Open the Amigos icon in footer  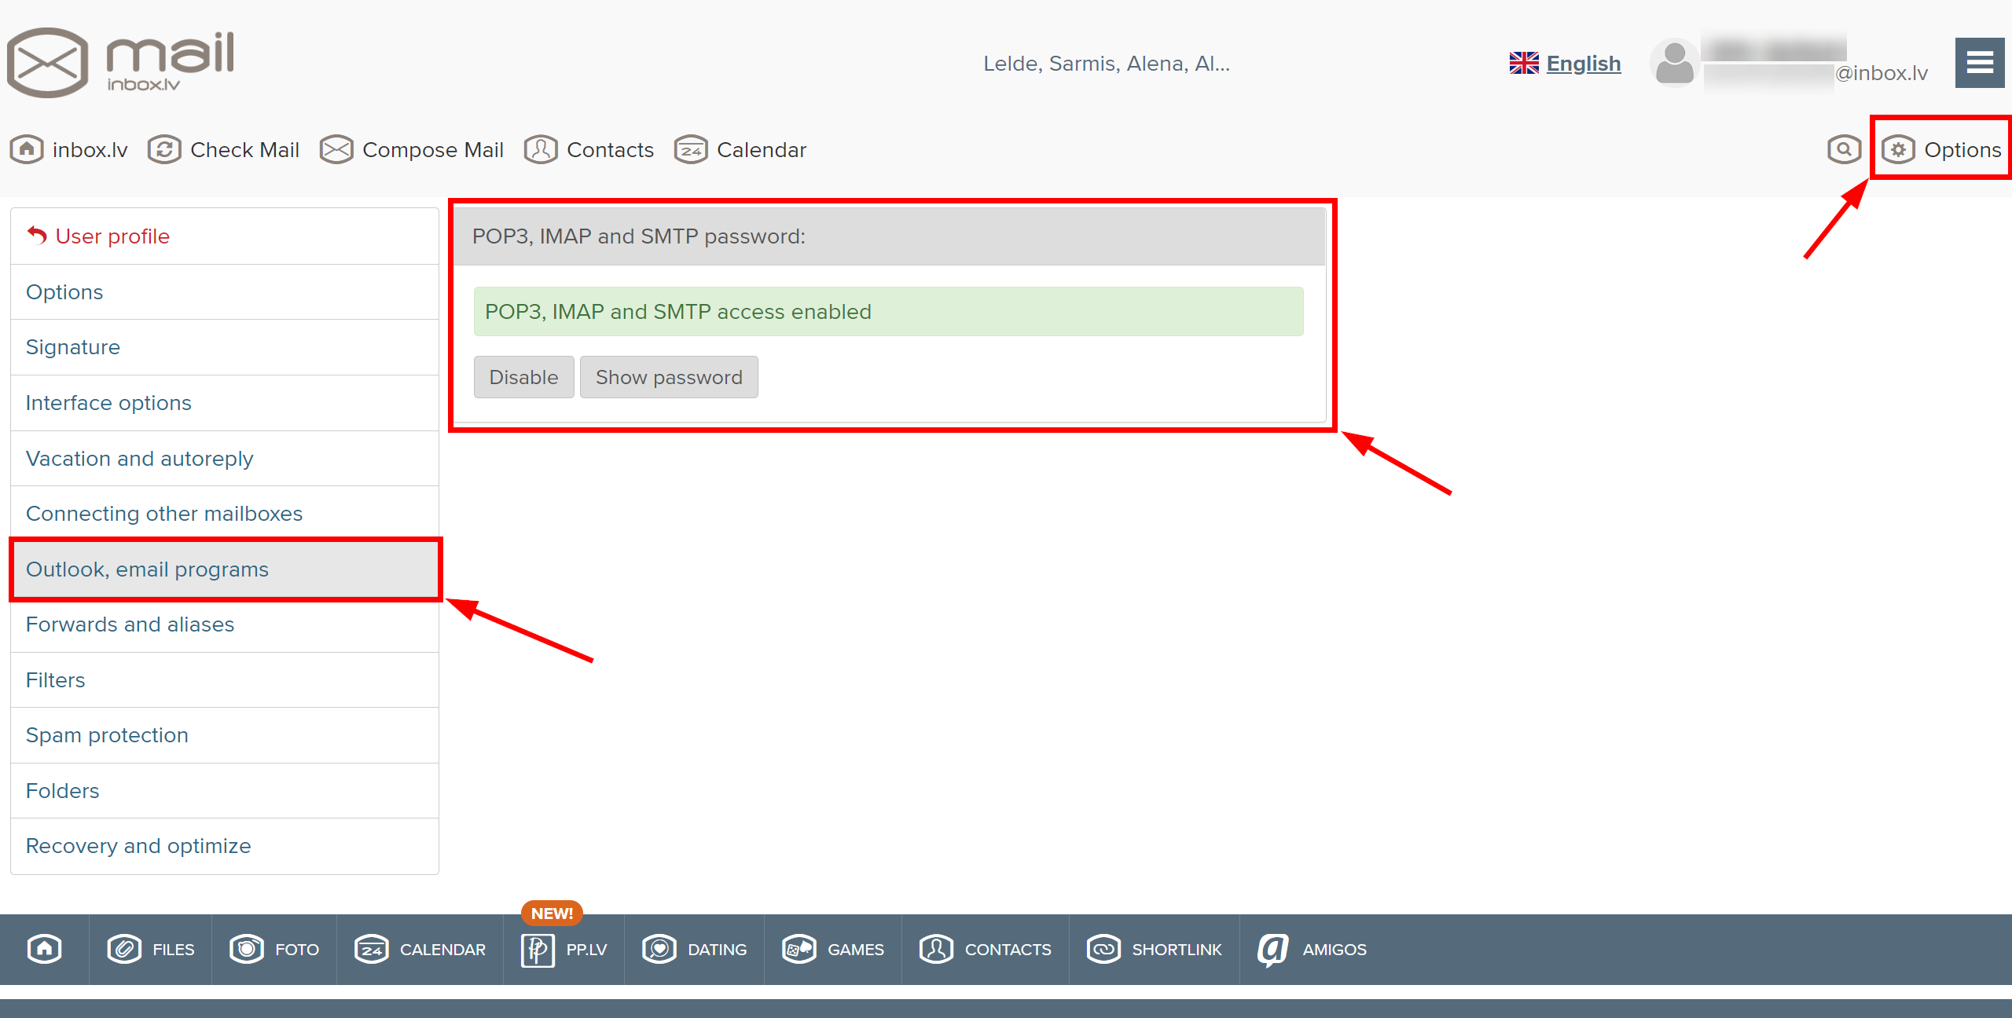(x=1273, y=949)
